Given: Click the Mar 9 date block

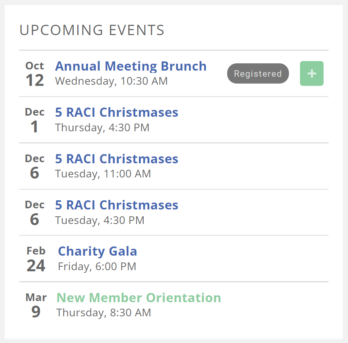Looking at the screenshot, I should click(36, 305).
